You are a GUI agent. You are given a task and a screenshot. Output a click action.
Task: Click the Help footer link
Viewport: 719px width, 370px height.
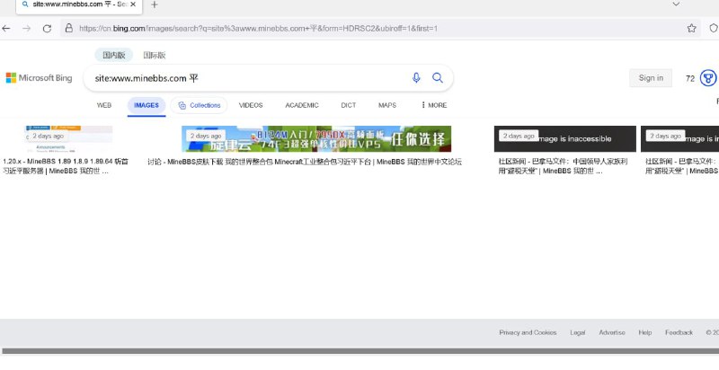click(644, 332)
